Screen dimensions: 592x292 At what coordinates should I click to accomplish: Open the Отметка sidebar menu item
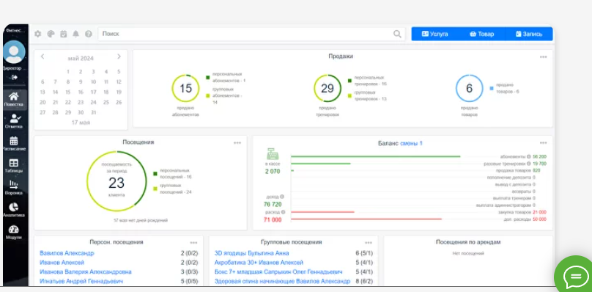click(14, 121)
